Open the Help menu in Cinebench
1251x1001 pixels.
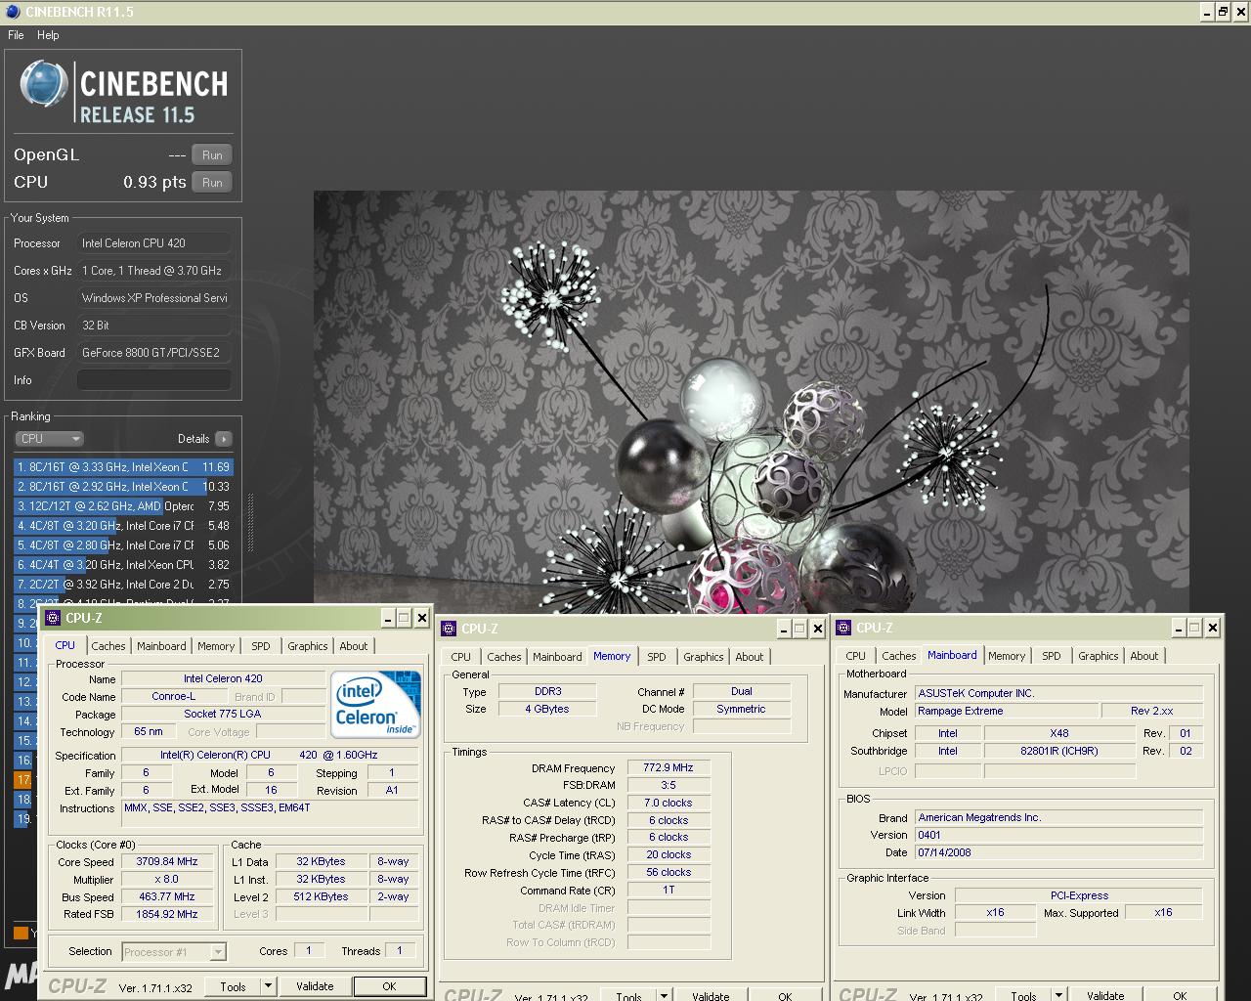tap(48, 35)
